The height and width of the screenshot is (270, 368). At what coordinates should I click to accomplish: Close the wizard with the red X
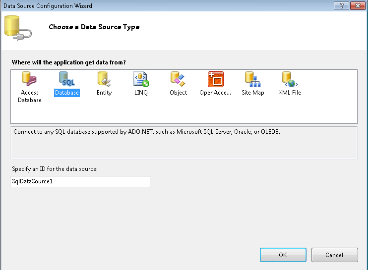[358, 5]
